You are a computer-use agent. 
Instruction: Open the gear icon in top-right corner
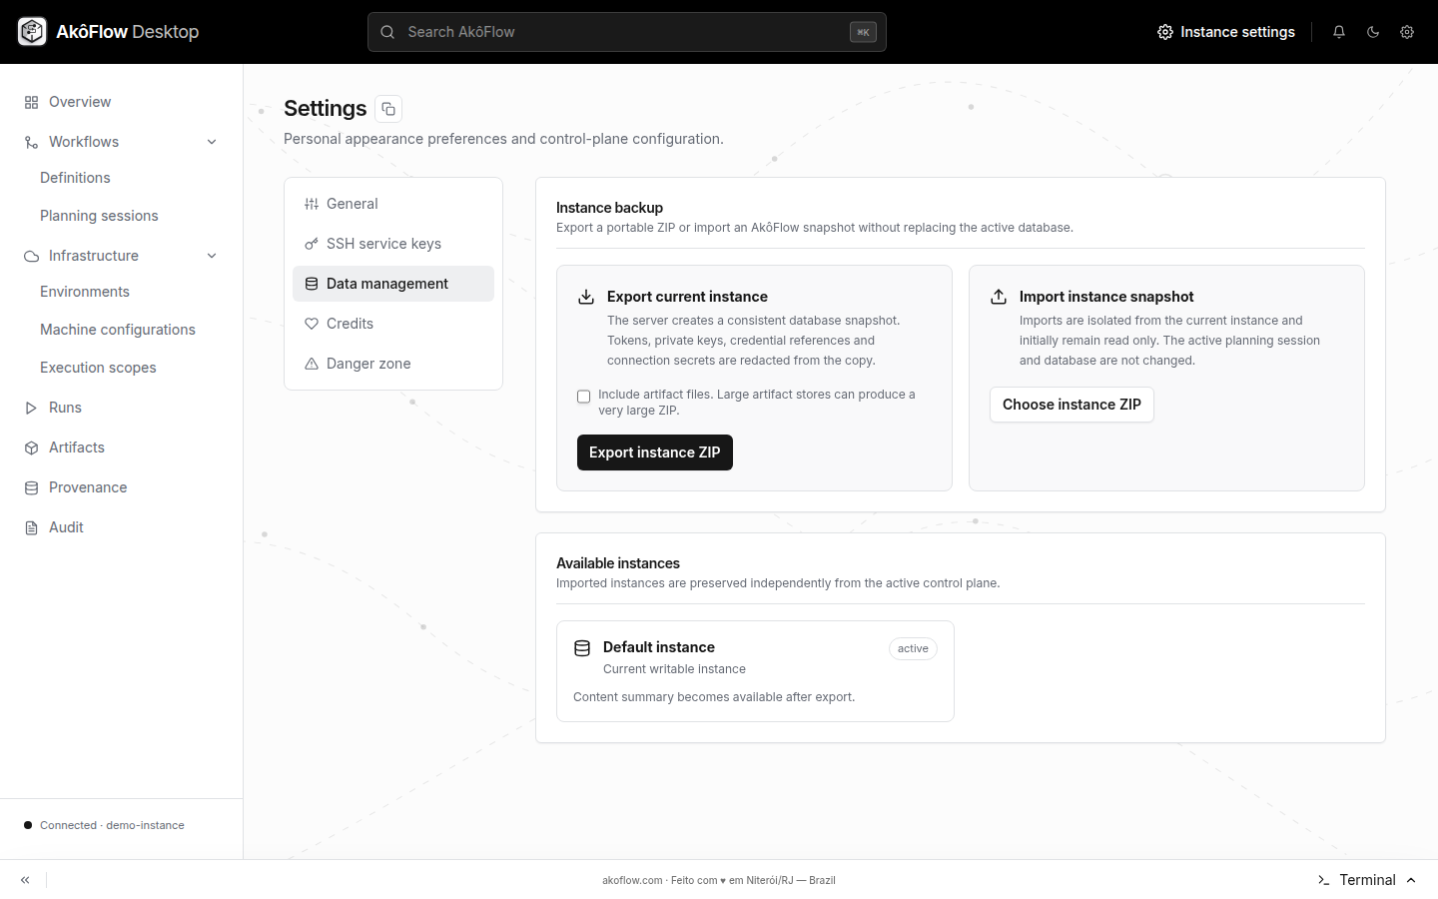point(1407,32)
